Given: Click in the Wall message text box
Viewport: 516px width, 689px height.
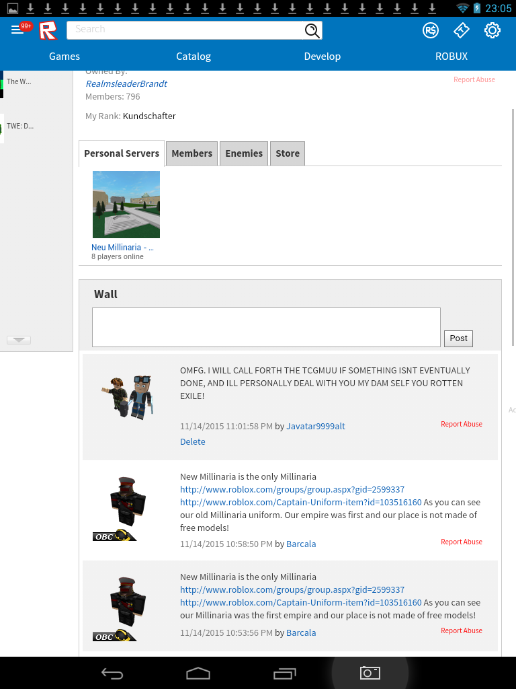Looking at the screenshot, I should 266,328.
